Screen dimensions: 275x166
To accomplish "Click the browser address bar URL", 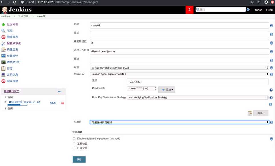I will tap(68, 2).
